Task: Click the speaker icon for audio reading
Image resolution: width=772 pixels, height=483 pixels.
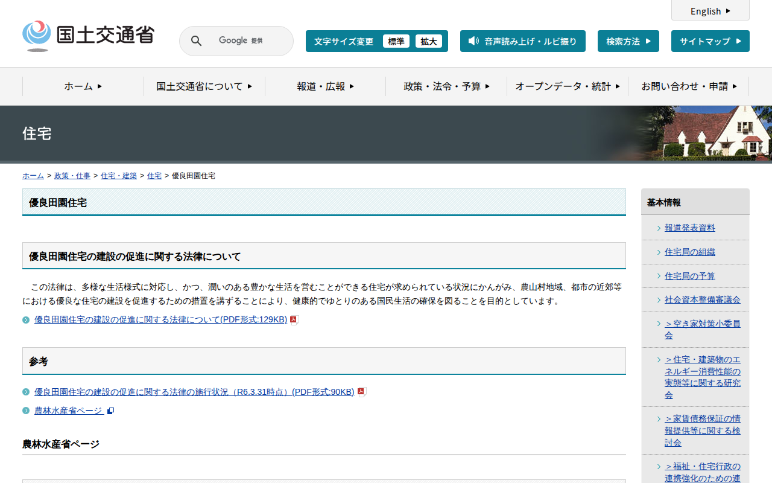Action: 473,41
